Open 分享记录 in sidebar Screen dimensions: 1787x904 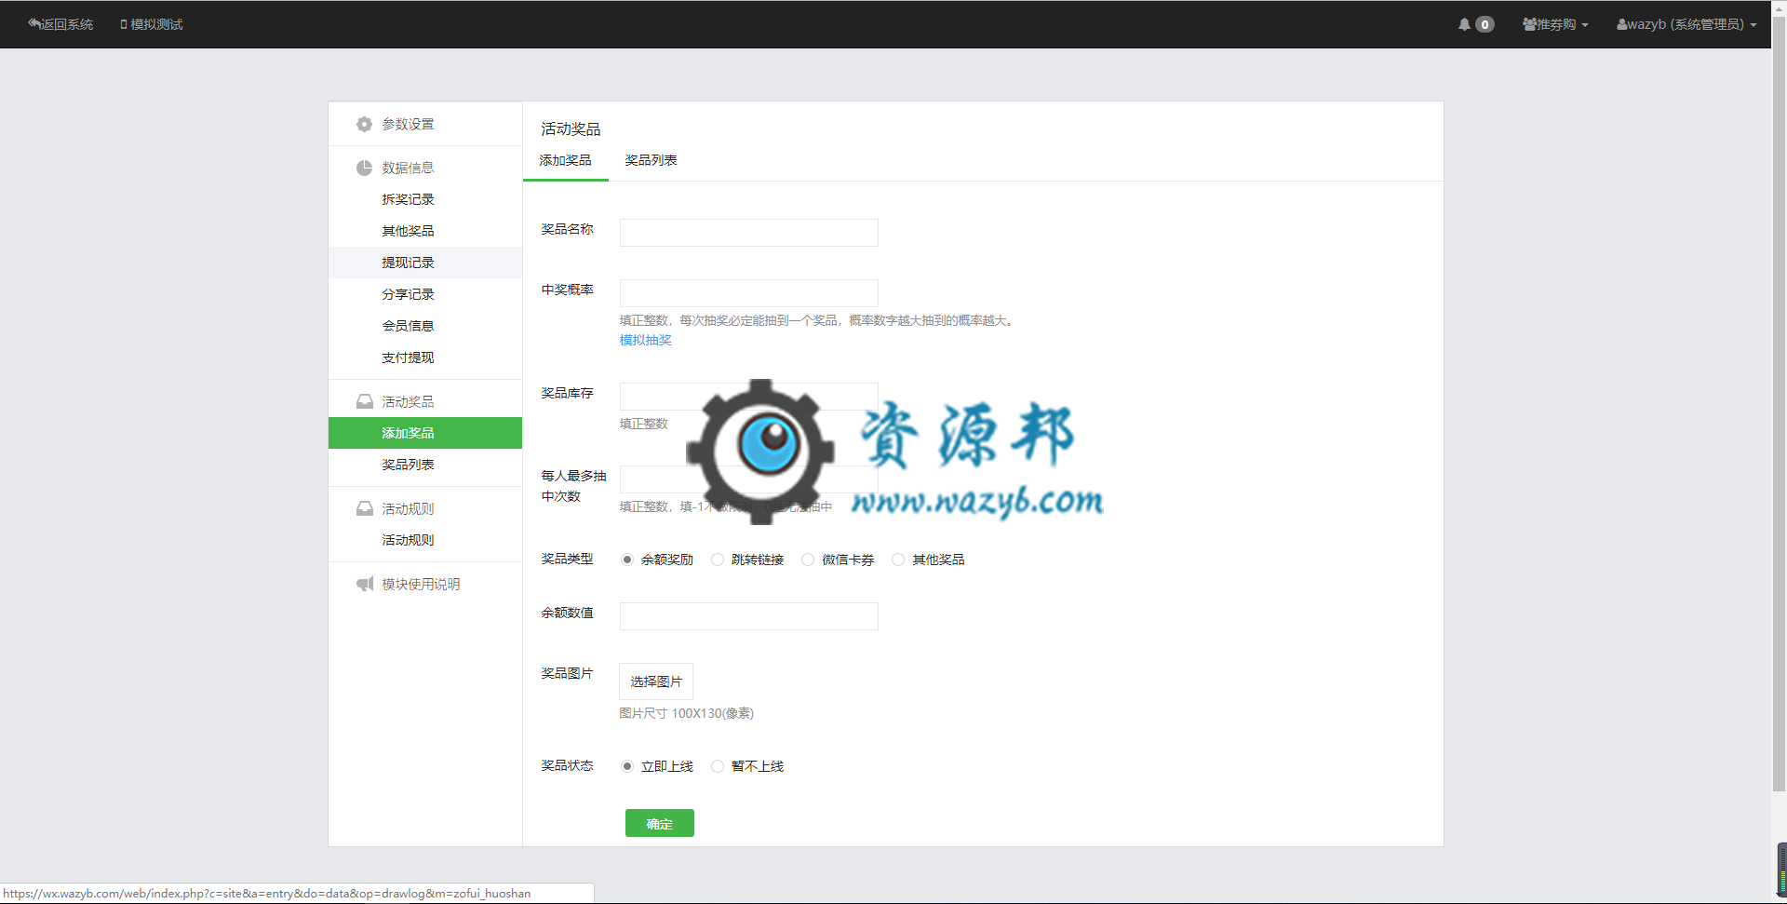point(425,294)
